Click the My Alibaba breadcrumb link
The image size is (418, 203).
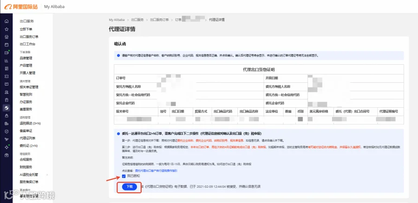point(117,20)
